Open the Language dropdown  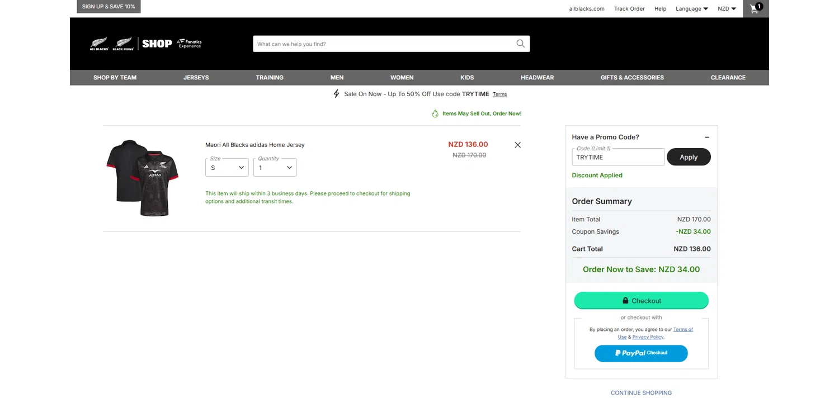click(692, 8)
